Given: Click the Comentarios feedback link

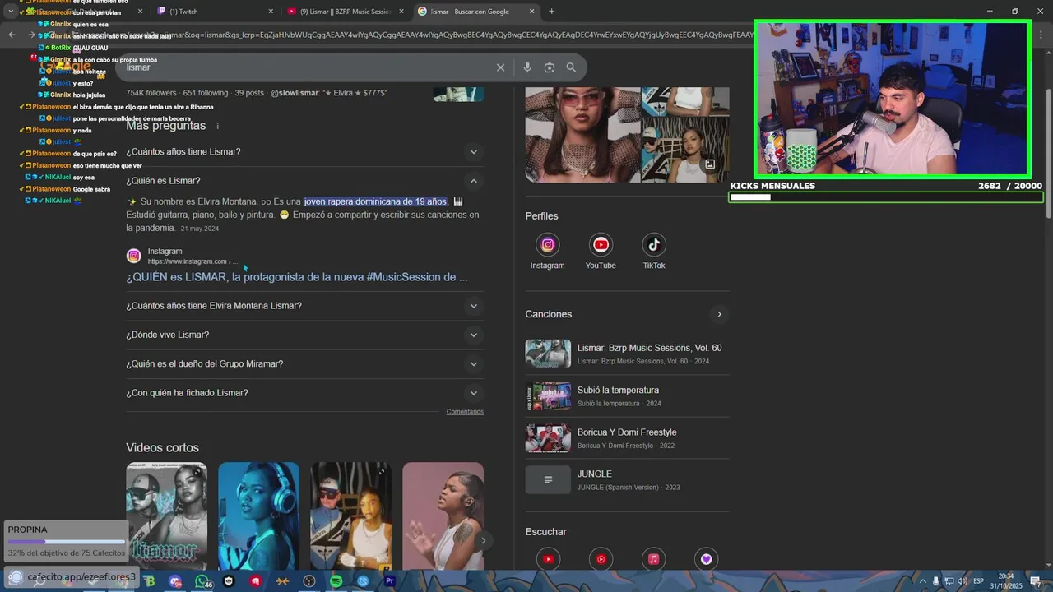Looking at the screenshot, I should click(465, 412).
